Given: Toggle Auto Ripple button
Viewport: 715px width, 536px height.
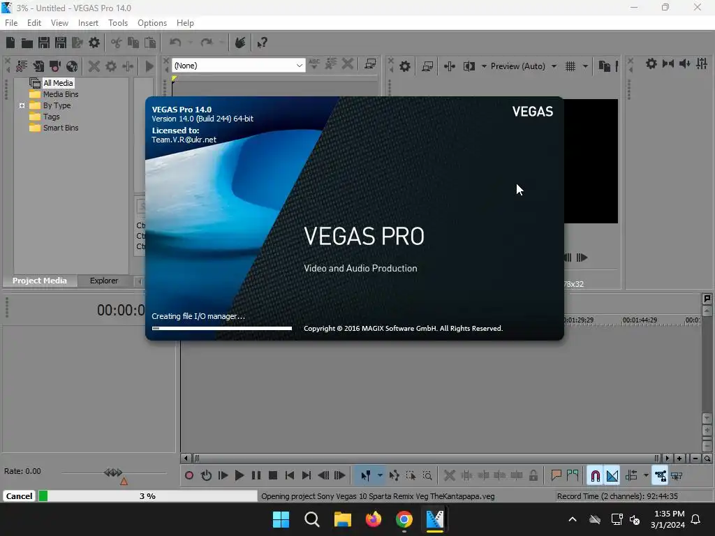Looking at the screenshot, I should point(631,476).
